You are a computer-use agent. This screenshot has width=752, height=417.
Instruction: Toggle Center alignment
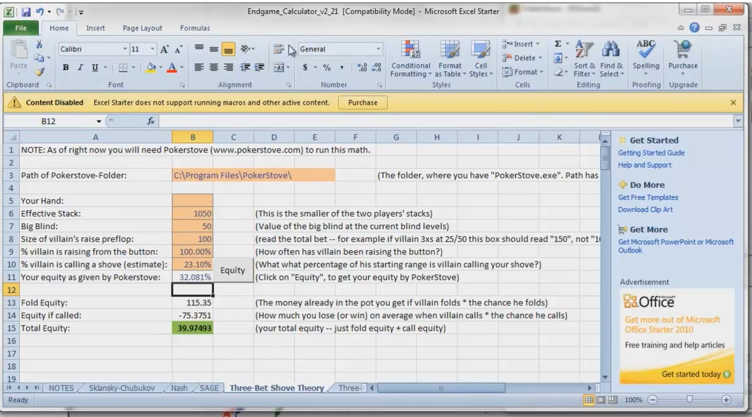tap(214, 67)
